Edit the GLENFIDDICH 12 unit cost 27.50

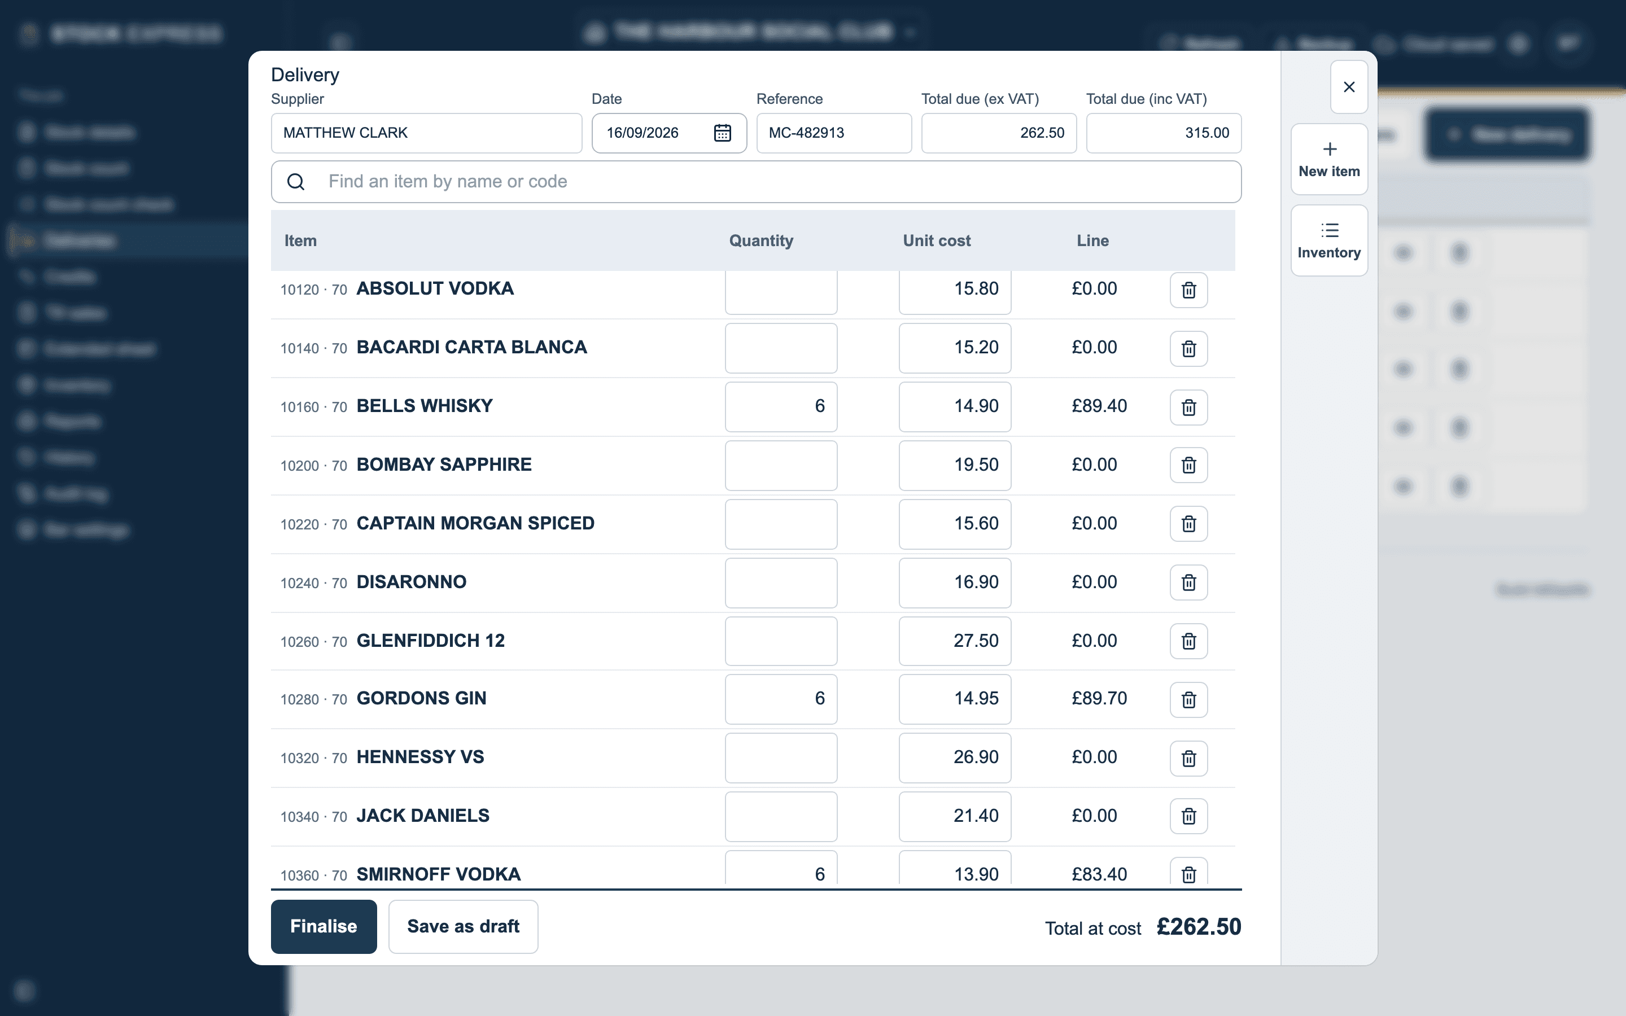(955, 641)
